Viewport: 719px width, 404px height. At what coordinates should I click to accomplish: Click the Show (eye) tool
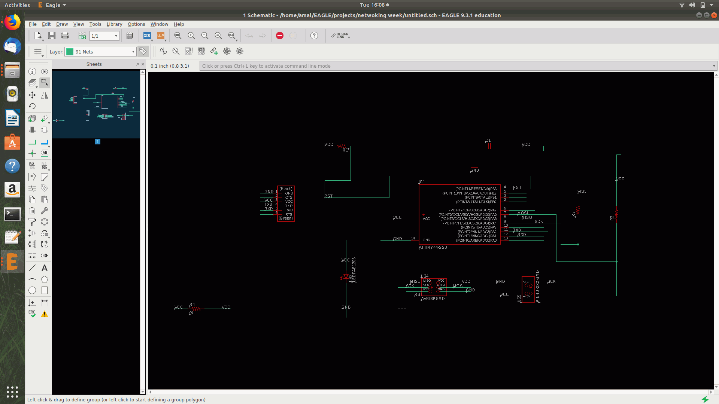click(45, 71)
